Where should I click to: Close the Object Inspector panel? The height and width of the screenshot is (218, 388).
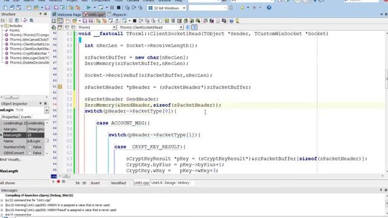pyautogui.click(x=45, y=104)
